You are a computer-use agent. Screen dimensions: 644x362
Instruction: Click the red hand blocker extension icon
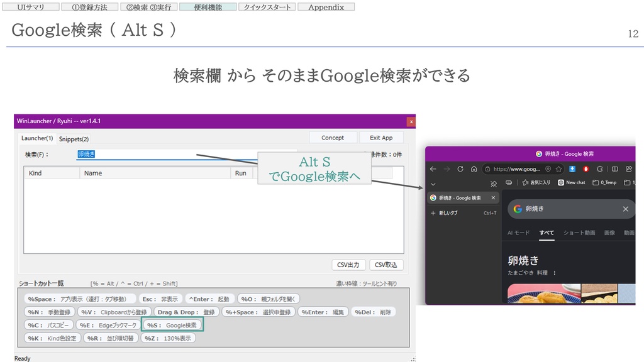pos(586,169)
